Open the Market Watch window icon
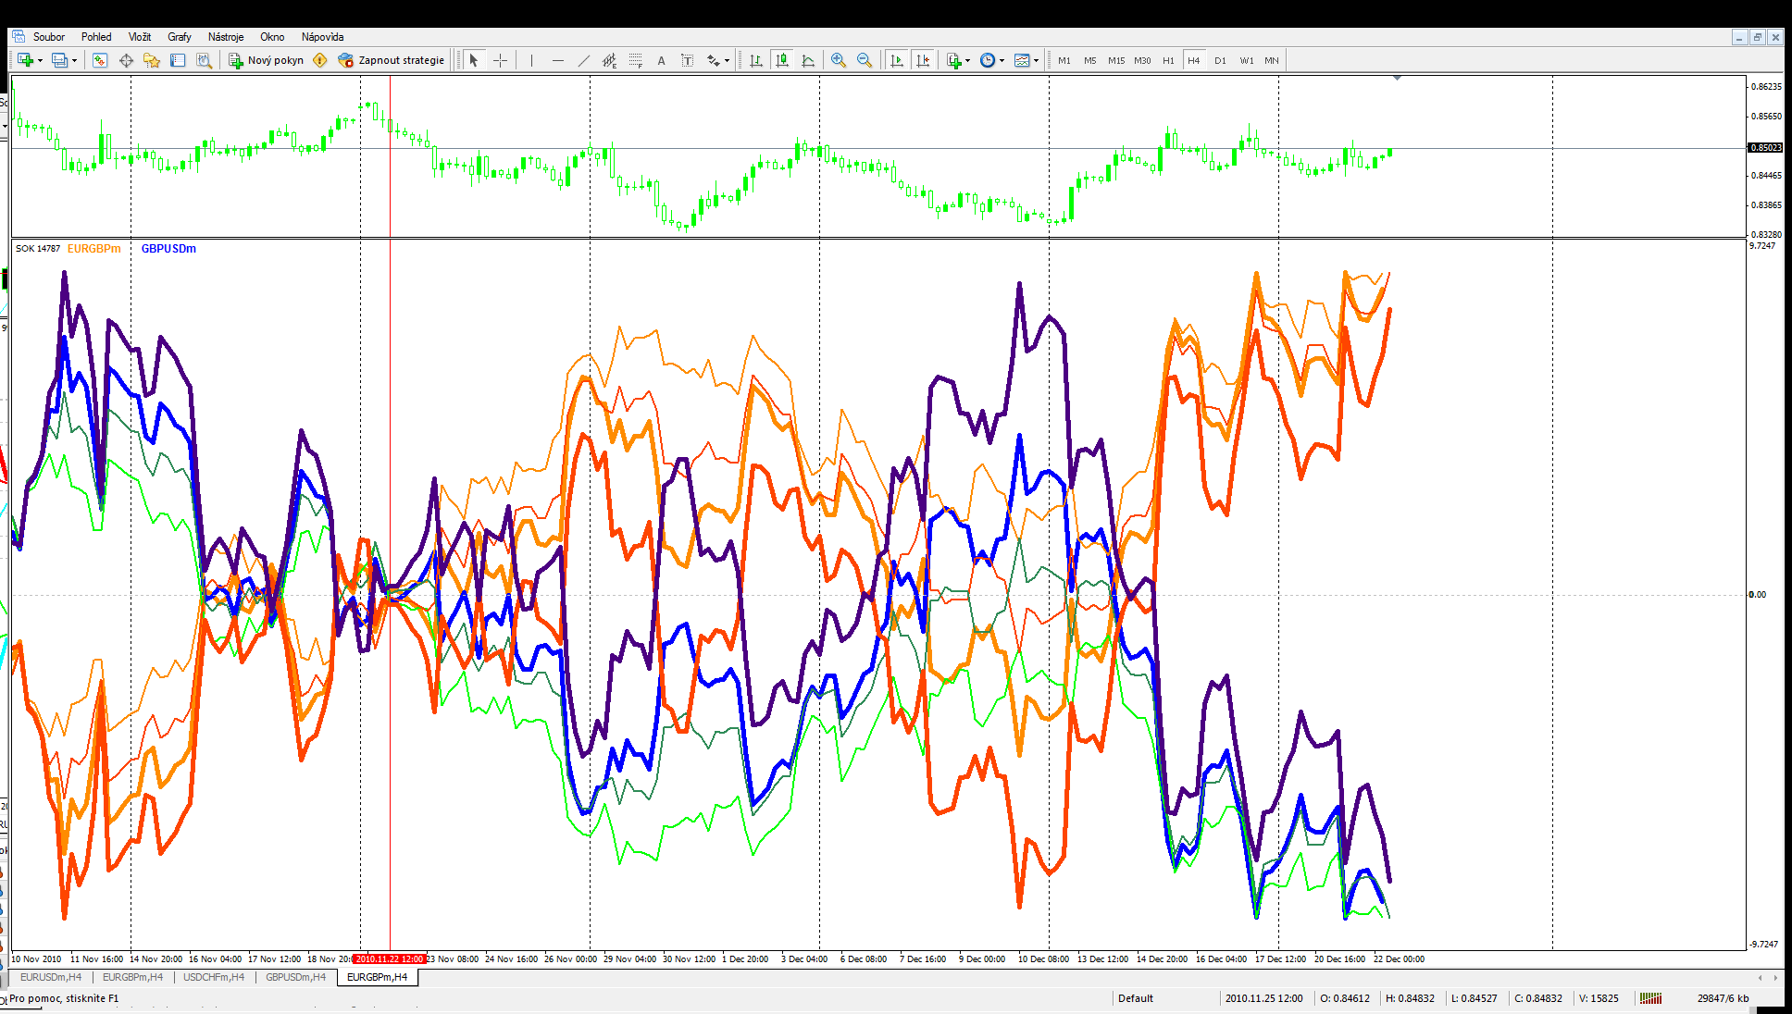The width and height of the screenshot is (1792, 1014). pos(100,60)
